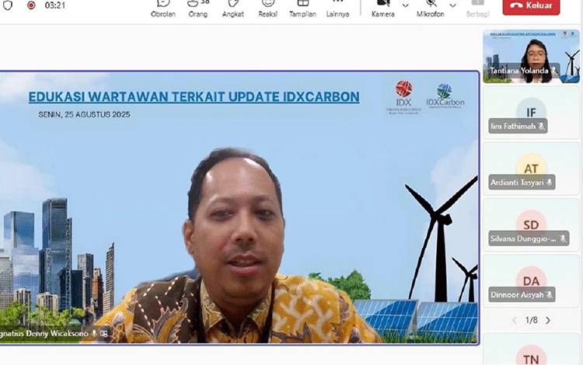The image size is (583, 365).
Task: Select Ardianti Tasyari participant tile
Action: (x=531, y=169)
